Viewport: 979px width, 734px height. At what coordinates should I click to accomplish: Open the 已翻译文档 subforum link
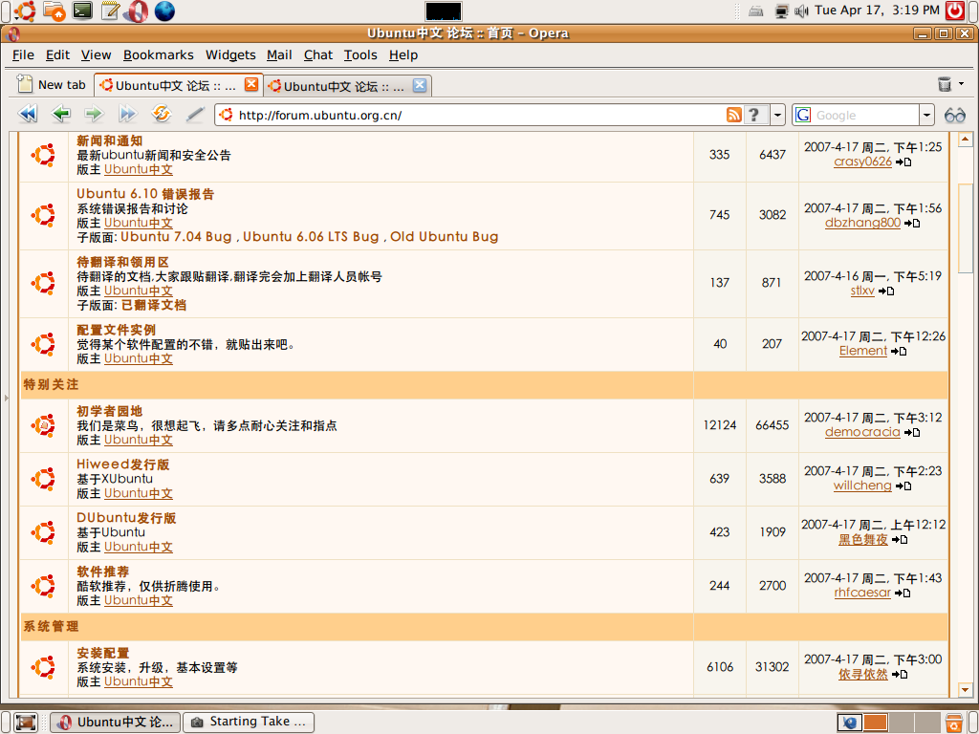154,305
